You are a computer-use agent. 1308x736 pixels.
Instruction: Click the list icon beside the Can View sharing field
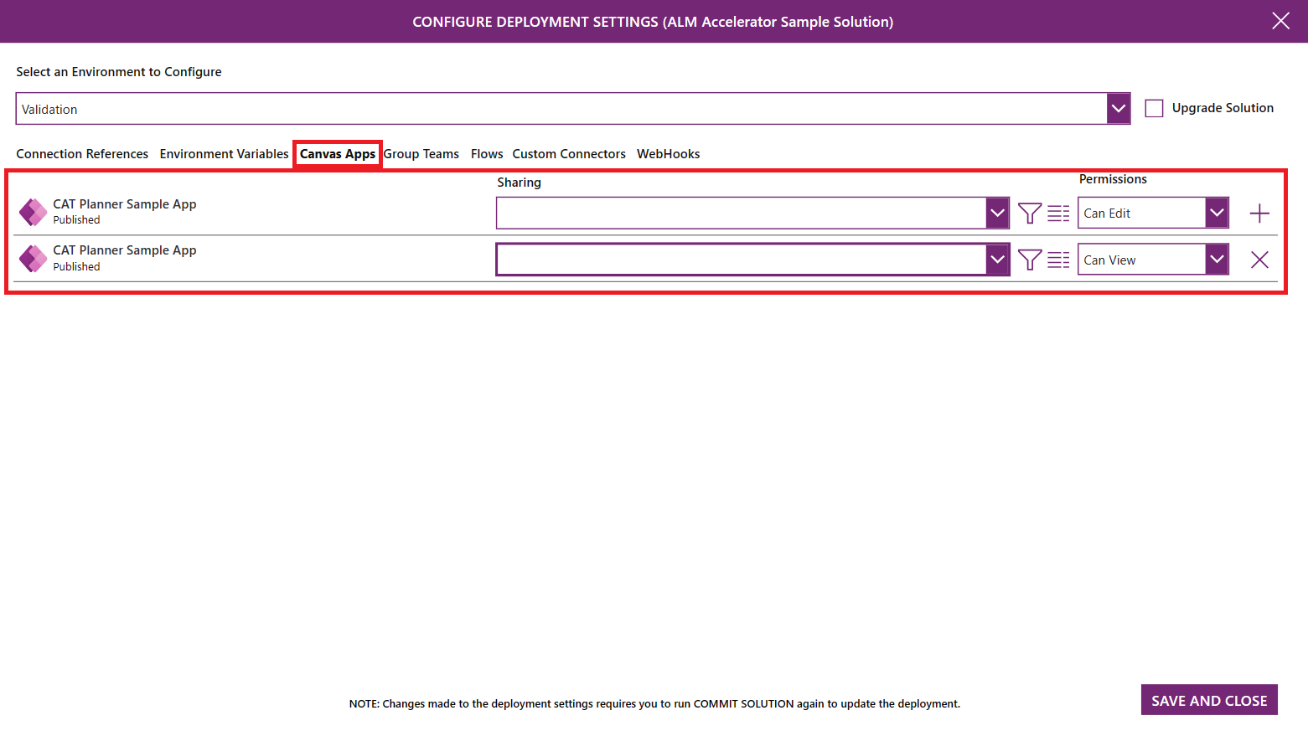pyautogui.click(x=1058, y=260)
